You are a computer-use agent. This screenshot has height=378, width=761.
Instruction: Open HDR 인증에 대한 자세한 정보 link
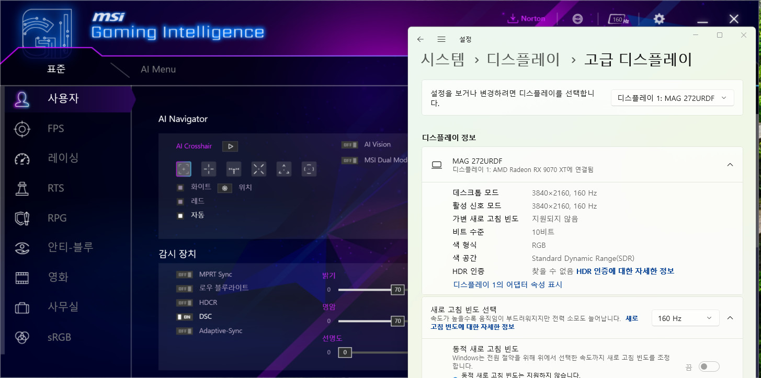[625, 271]
